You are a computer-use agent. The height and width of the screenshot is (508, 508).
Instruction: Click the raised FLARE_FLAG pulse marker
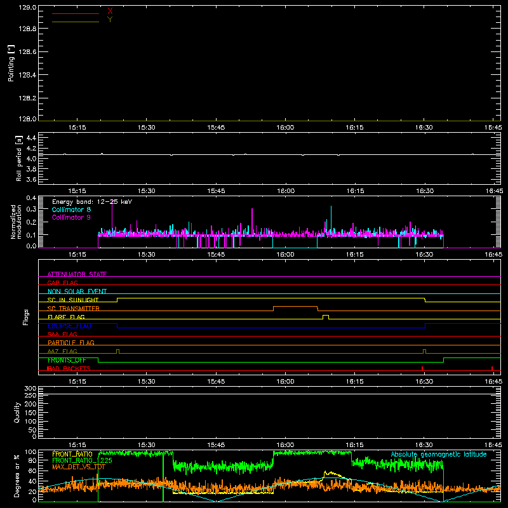coord(326,316)
